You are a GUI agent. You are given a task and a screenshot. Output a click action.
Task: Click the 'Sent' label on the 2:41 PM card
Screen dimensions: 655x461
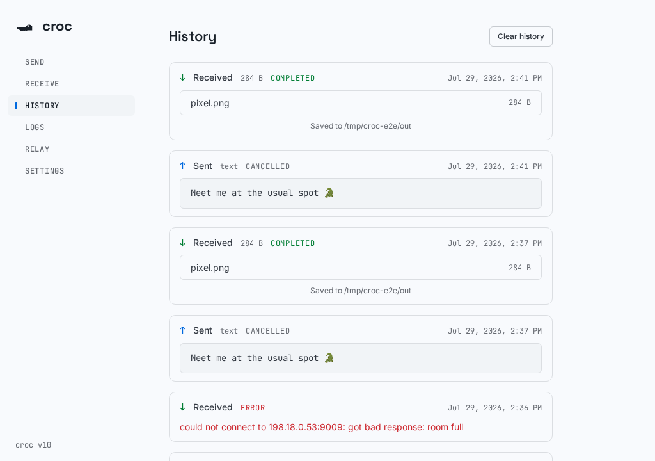203,166
